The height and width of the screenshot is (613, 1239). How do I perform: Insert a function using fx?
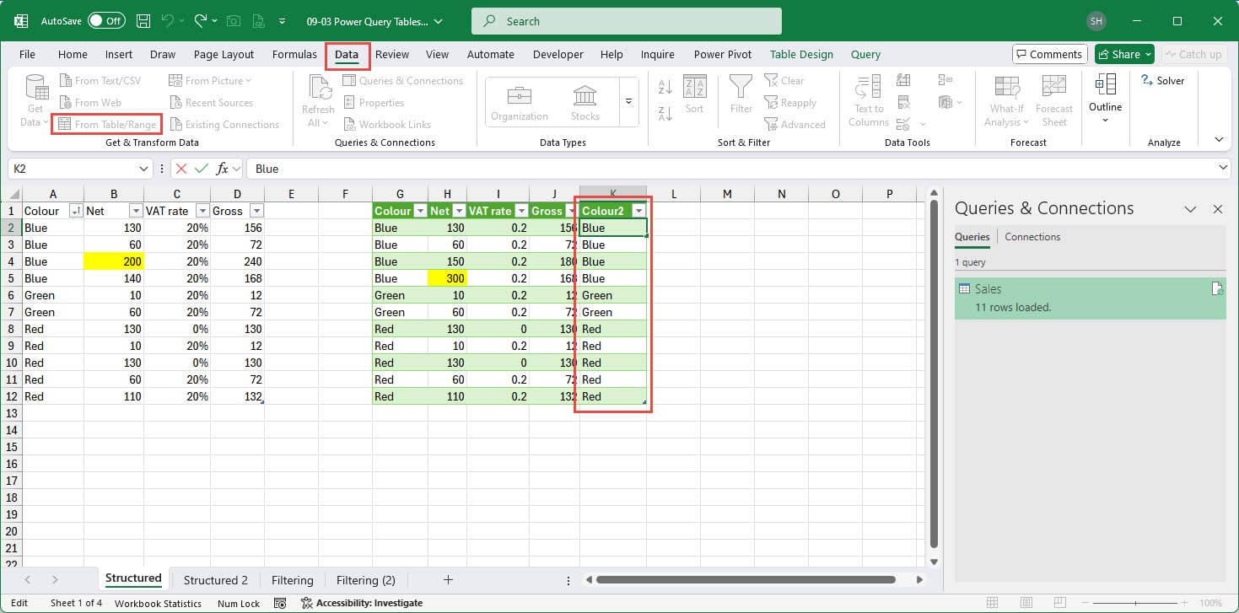click(x=224, y=169)
